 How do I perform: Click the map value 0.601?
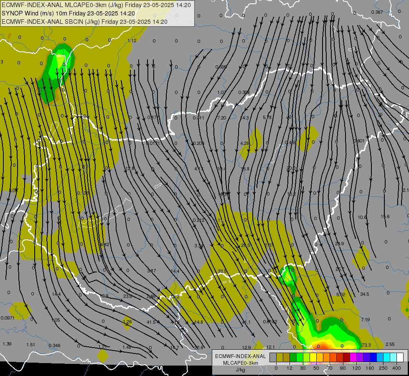[x=359, y=141]
